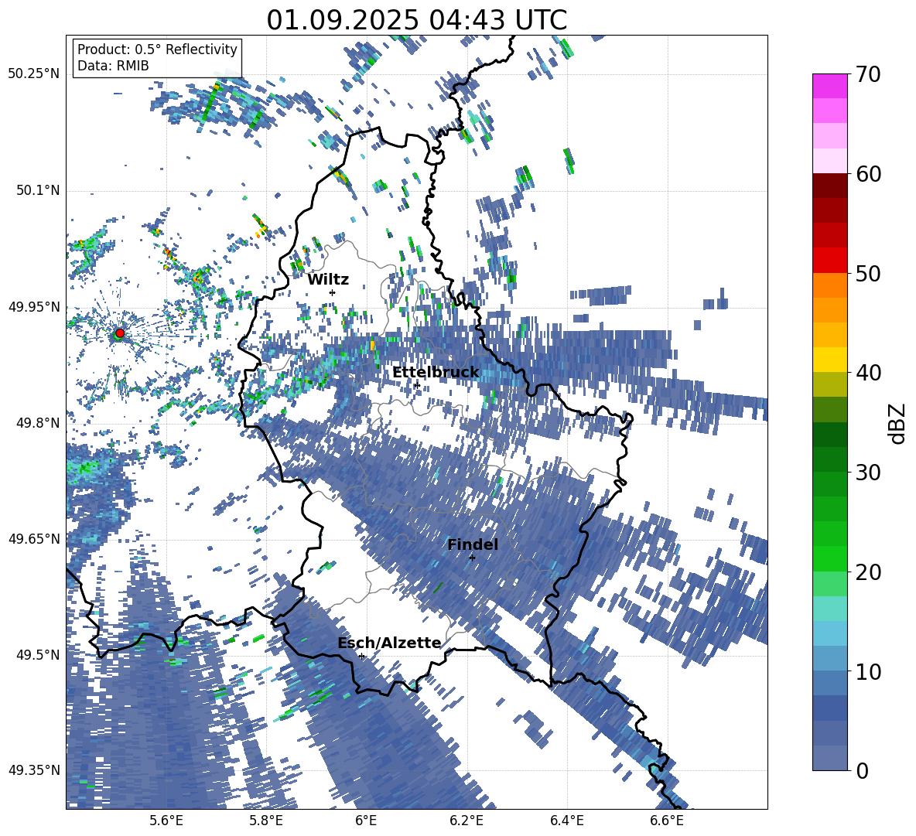Click the 49.95°N latitude tick label
The image size is (916, 836).
34,306
